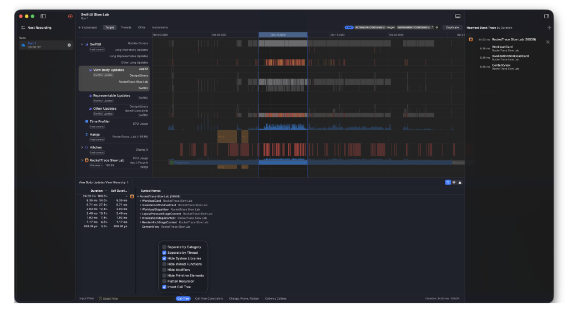Start recording with the red record button
Image resolution: width=568 pixels, height=322 pixels.
(x=70, y=16)
